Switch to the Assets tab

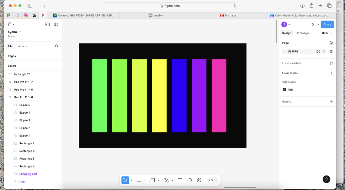[23, 46]
